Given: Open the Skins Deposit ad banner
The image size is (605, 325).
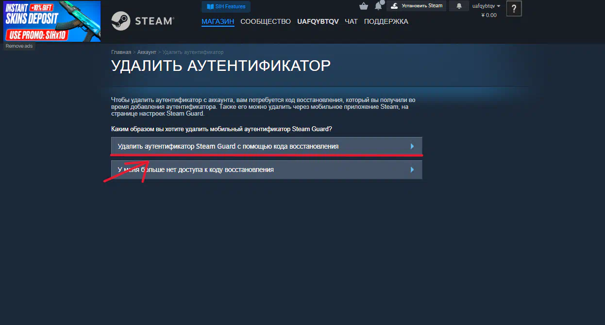Looking at the screenshot, I should pos(51,21).
